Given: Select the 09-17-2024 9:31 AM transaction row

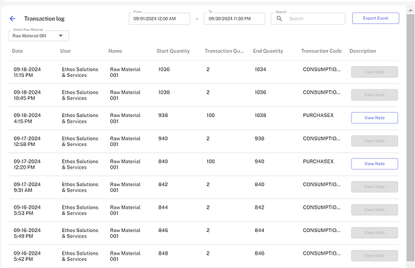Looking at the screenshot, I should click(x=204, y=187).
